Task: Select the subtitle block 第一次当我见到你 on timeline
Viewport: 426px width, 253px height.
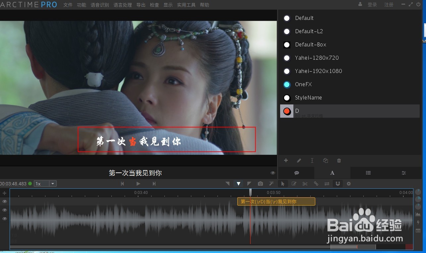Action: (276, 201)
